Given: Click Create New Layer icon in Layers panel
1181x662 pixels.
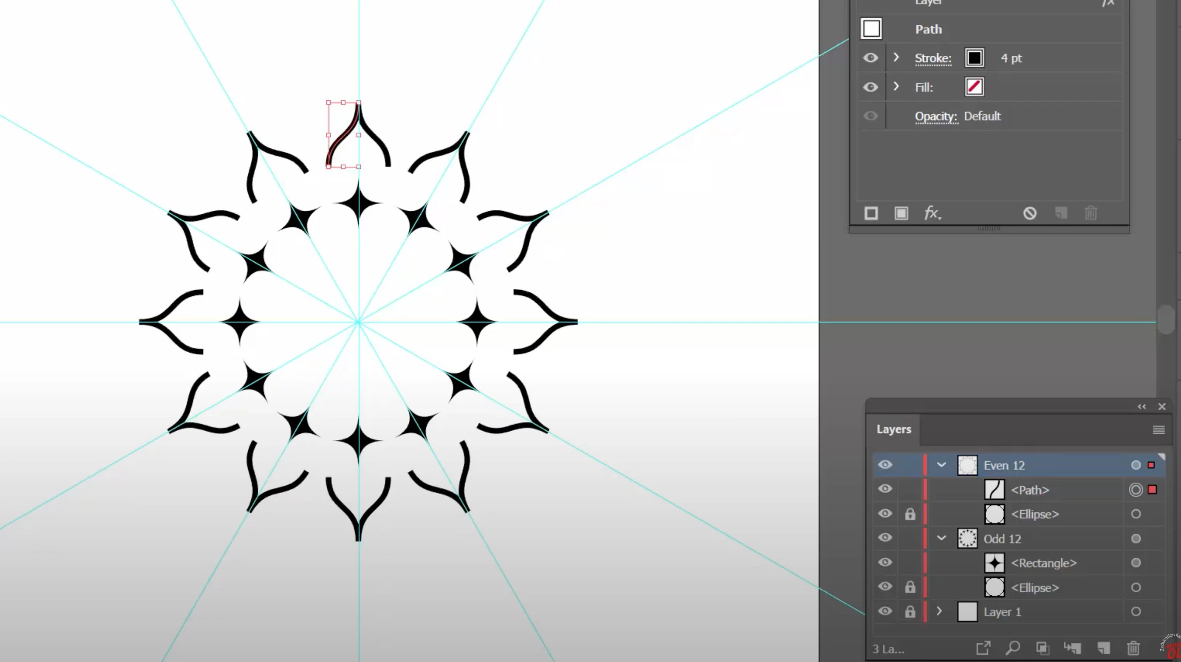Looking at the screenshot, I should tap(1103, 648).
